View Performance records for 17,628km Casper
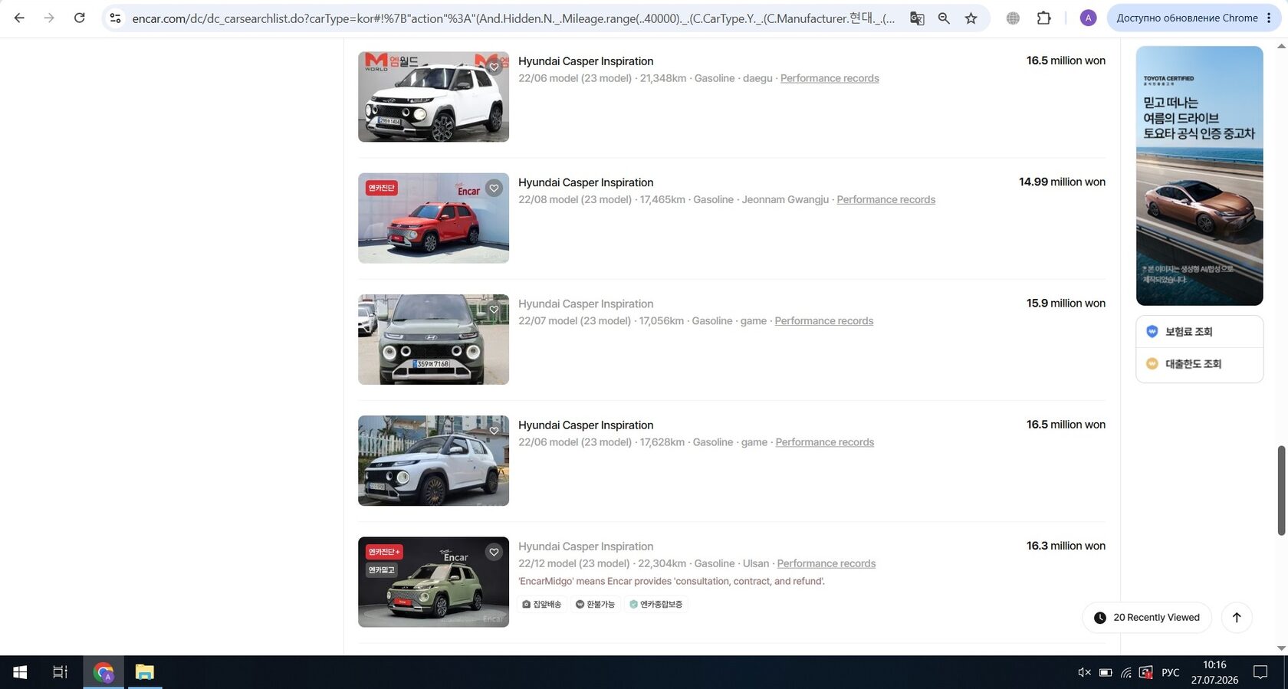 click(824, 442)
